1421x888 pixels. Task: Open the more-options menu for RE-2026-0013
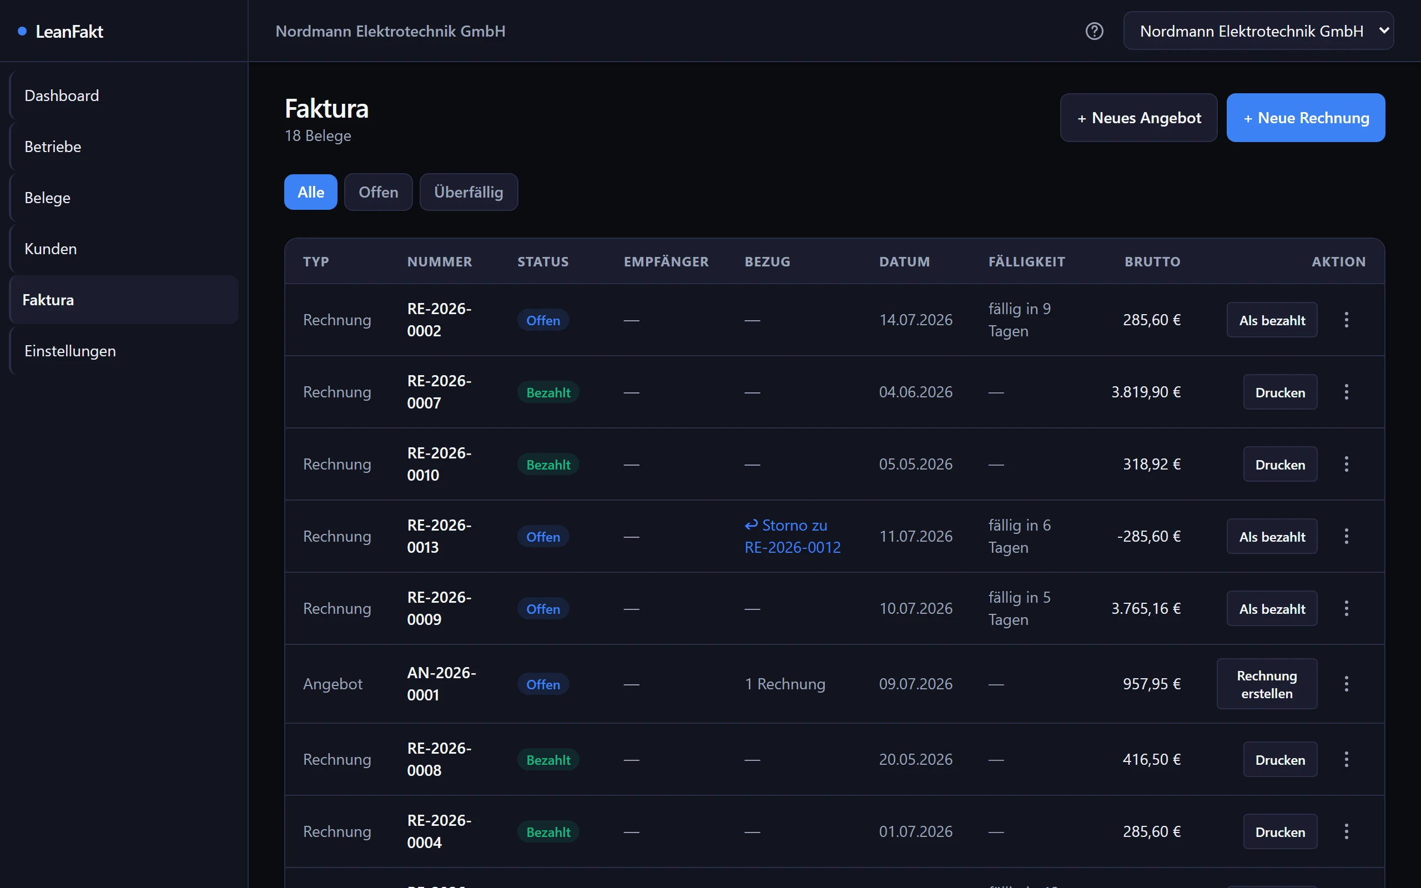[x=1347, y=536]
